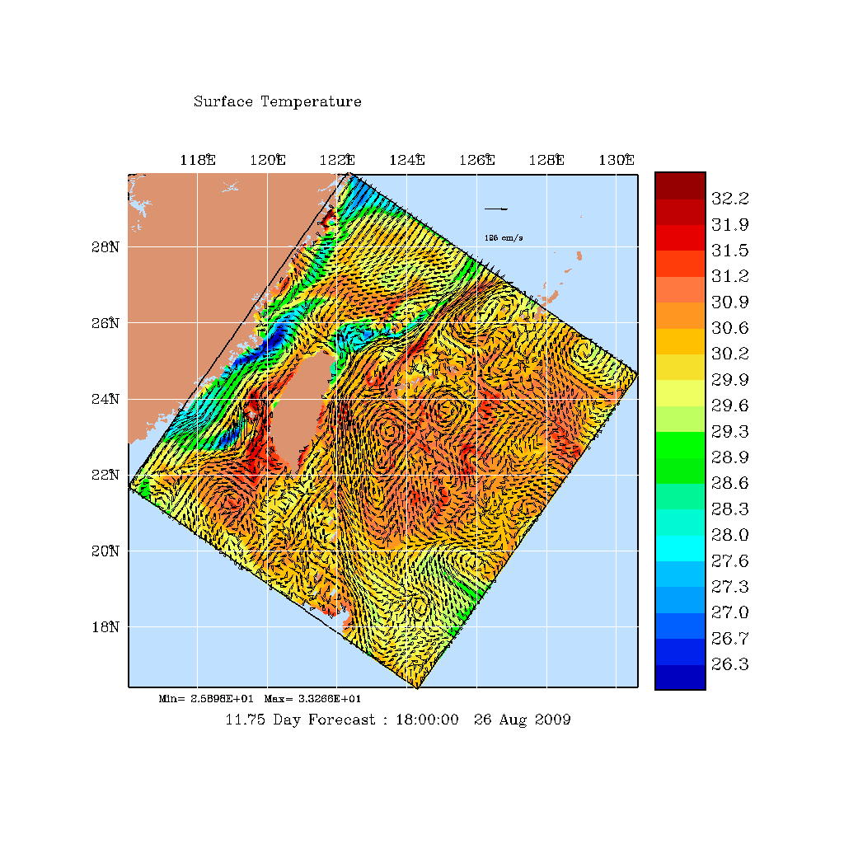Image resolution: width=844 pixels, height=844 pixels.
Task: Click the Surface Temperature plot title
Action: pyautogui.click(x=277, y=102)
